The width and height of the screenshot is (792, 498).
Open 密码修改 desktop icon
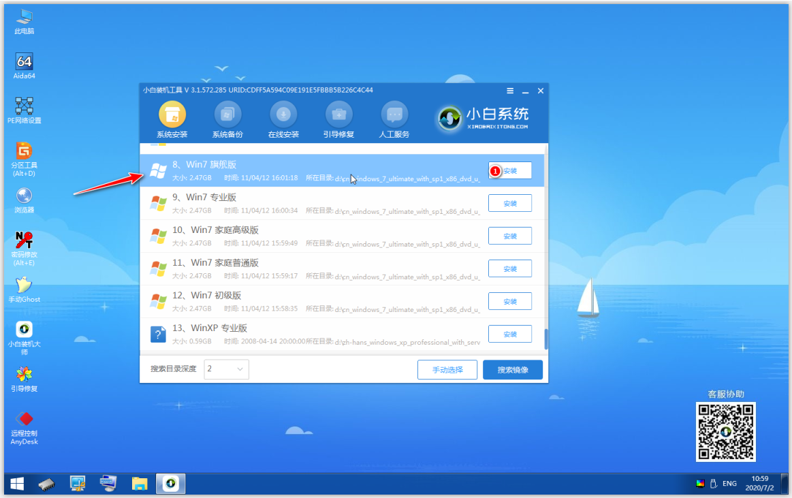click(x=25, y=249)
